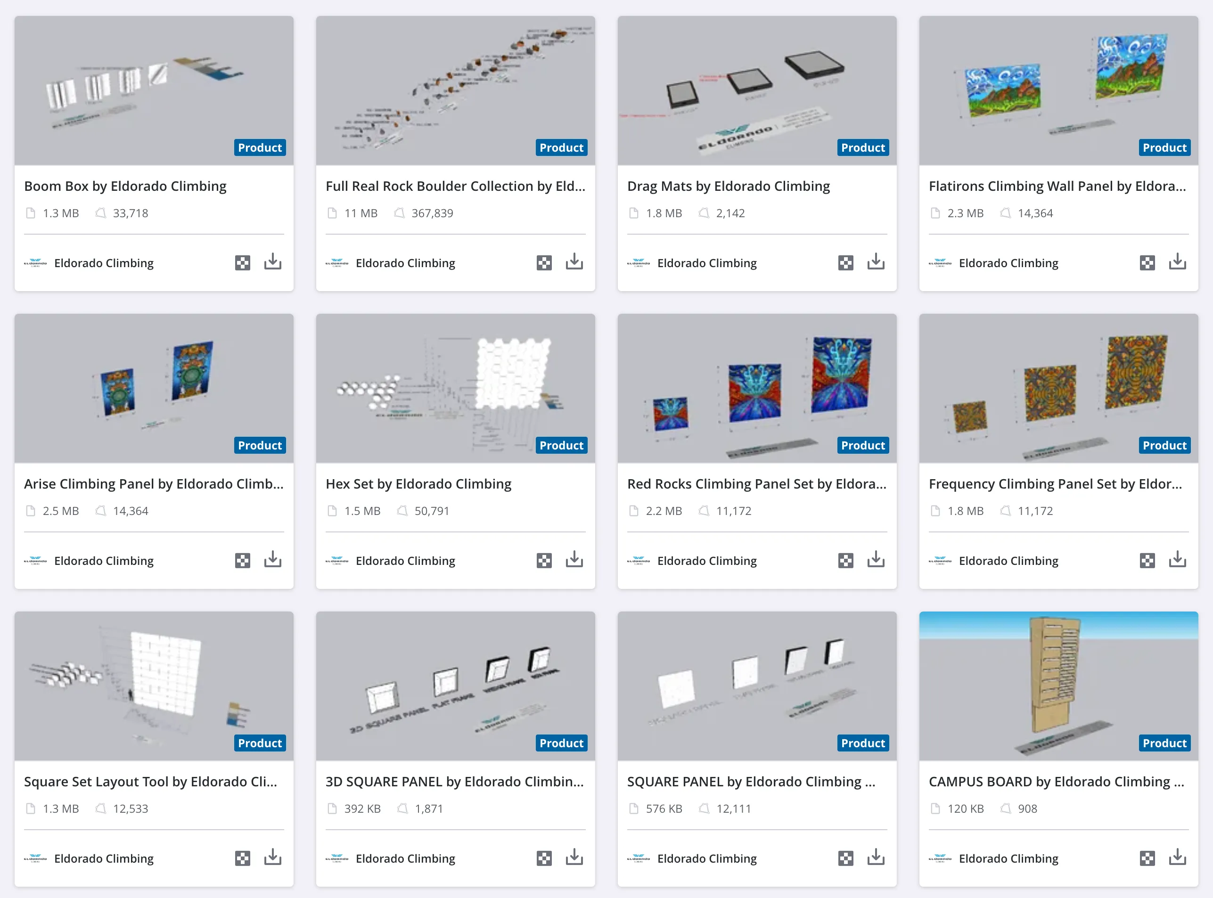Screen dimensions: 1213x898
Task: Click the Red Rocks Climbing Panel thumbnail
Action: click(x=757, y=388)
